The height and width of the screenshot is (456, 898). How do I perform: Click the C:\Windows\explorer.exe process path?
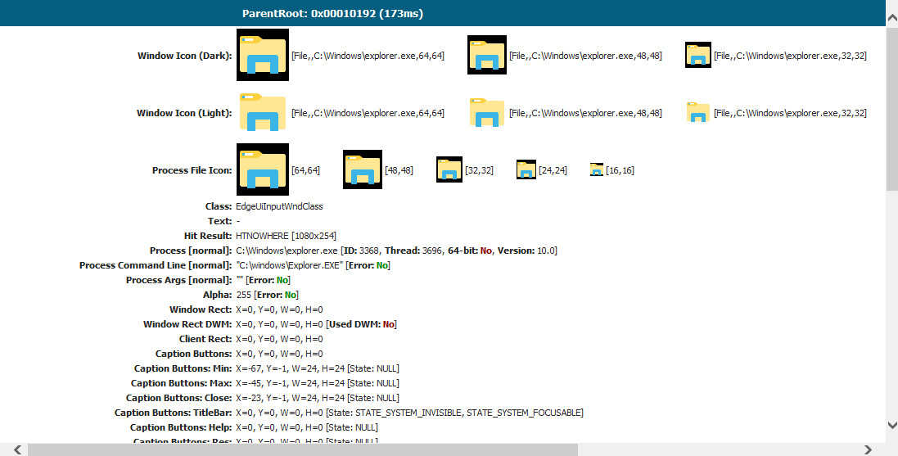287,251
